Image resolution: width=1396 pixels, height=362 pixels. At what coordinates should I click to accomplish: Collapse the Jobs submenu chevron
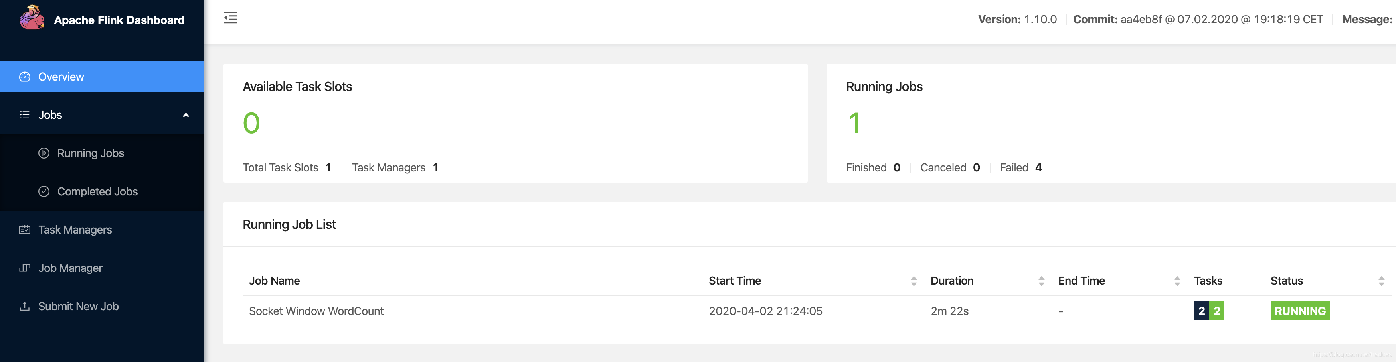pyautogui.click(x=186, y=115)
